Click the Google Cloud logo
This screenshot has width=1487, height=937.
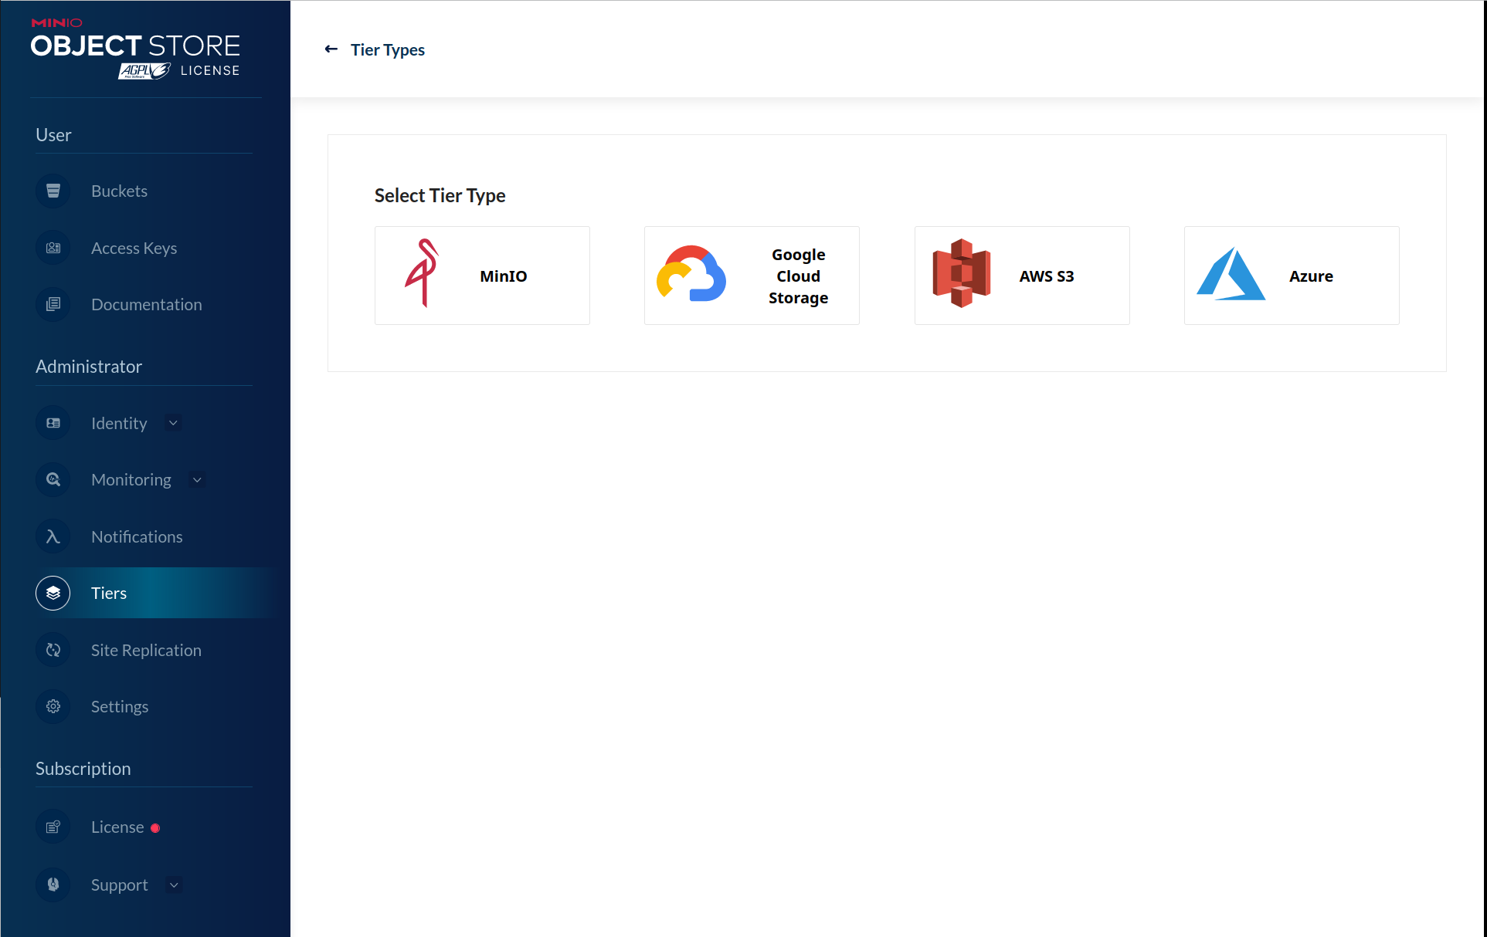click(x=691, y=274)
